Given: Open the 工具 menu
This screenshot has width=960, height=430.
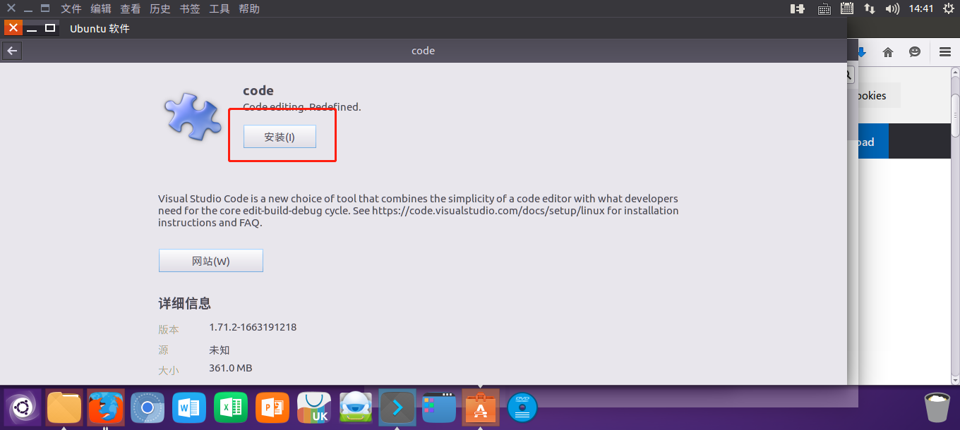Looking at the screenshot, I should coord(220,9).
